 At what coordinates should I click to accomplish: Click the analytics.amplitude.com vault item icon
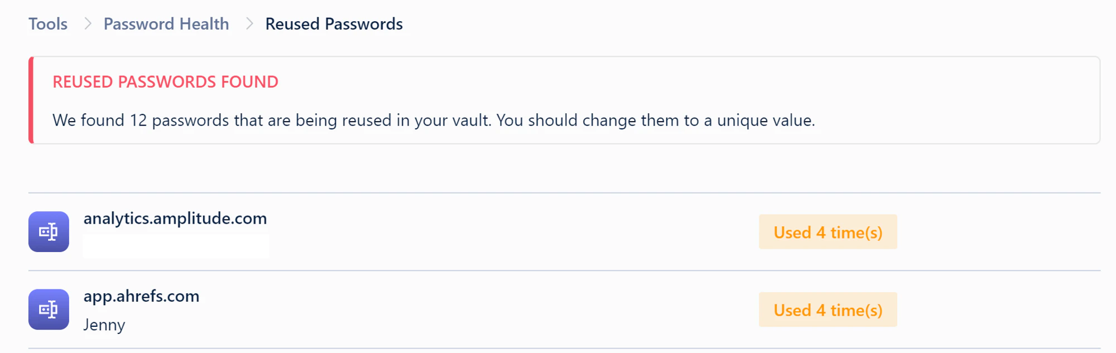[x=48, y=231]
